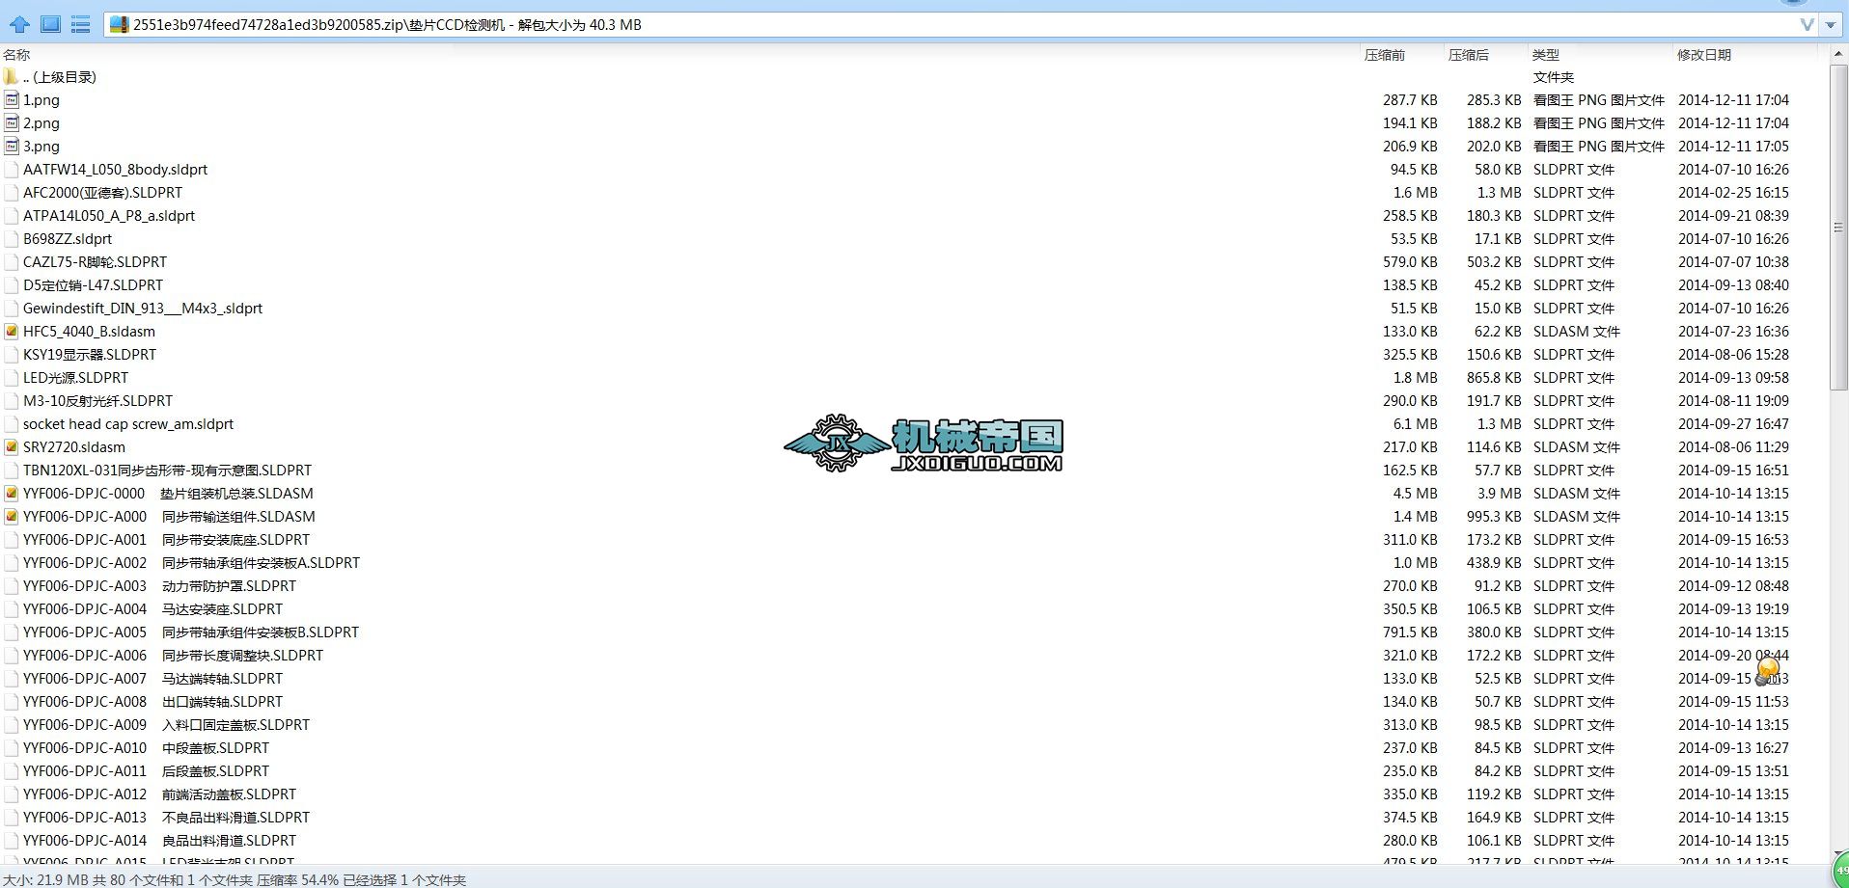Select YYF006-DPJC-A009 入料口固定盖板.SLDPRT
1849x888 pixels.
click(167, 725)
